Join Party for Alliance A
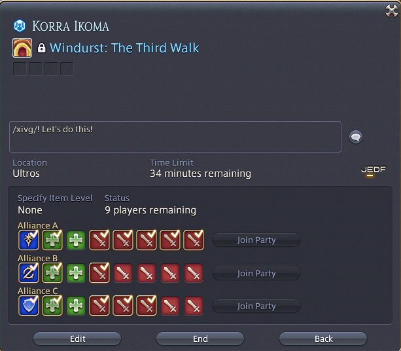 [x=256, y=240]
